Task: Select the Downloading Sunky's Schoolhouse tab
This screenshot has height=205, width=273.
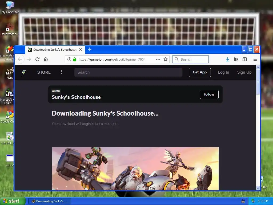Action: (x=55, y=50)
